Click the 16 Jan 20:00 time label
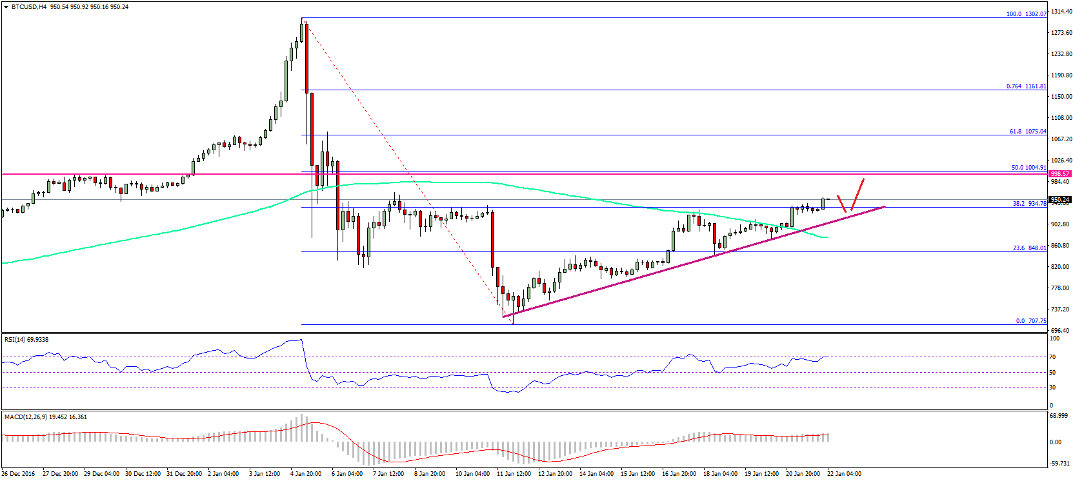 (x=679, y=474)
